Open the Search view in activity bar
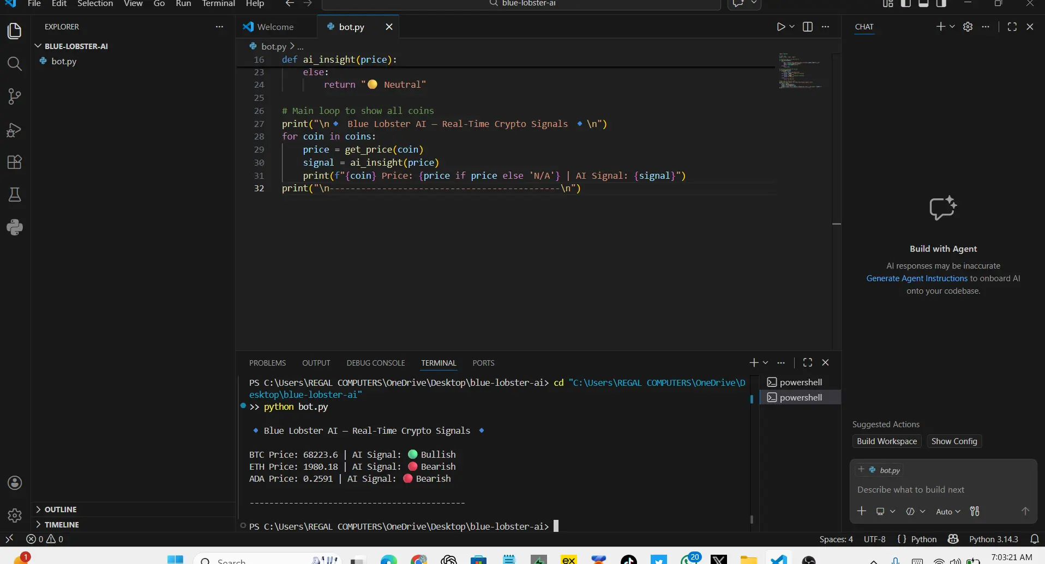Image resolution: width=1045 pixels, height=564 pixels. (15, 64)
